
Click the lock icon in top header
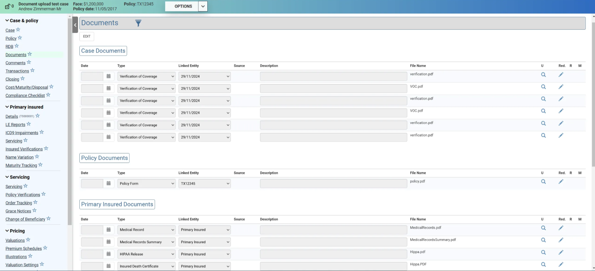click(x=7, y=6)
